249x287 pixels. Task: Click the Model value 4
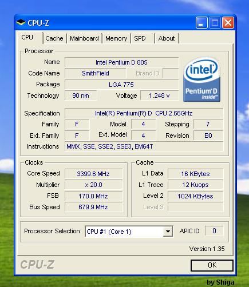(143, 124)
